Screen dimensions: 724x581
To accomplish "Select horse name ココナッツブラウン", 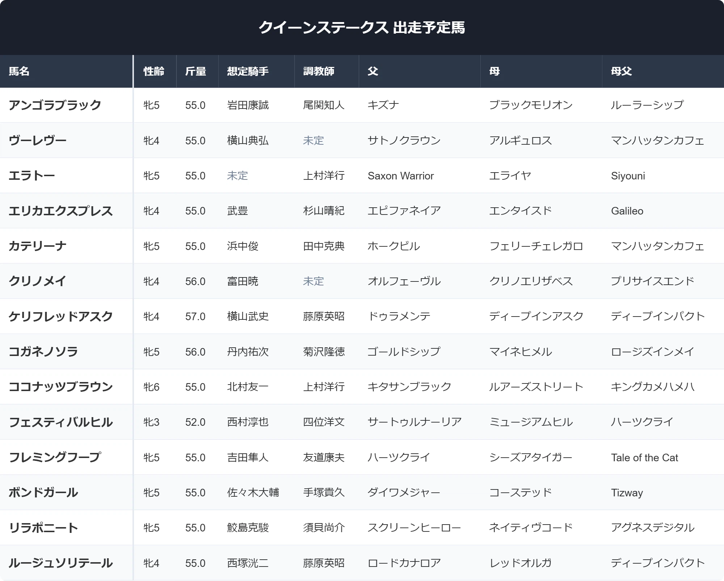I will (61, 387).
